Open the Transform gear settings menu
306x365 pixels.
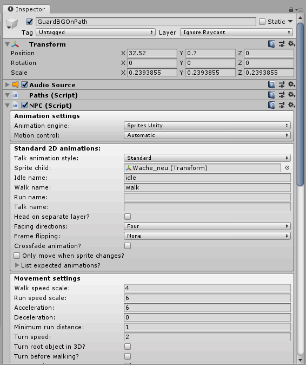(291, 44)
